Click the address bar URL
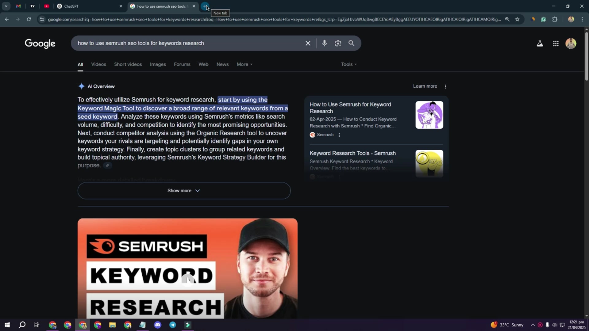Viewport: 589px width, 331px height. click(274, 19)
